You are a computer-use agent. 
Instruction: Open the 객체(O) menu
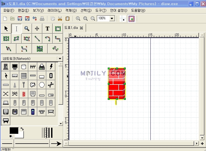click(x=71, y=11)
